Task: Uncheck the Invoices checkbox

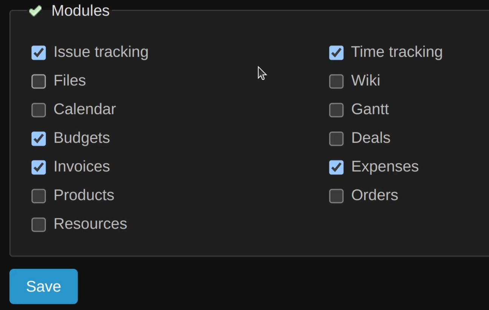Action: tap(38, 167)
